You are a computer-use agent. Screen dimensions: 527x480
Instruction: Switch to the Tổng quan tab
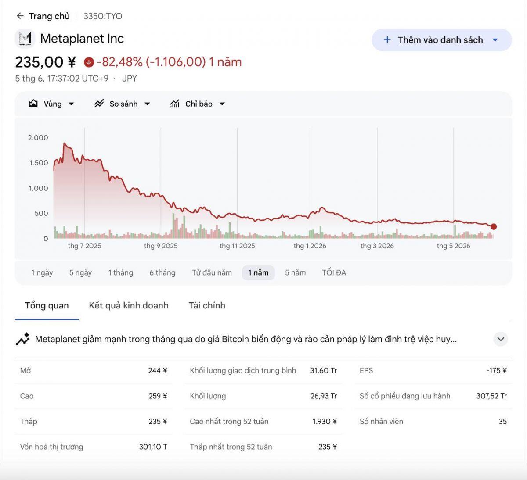(x=47, y=305)
